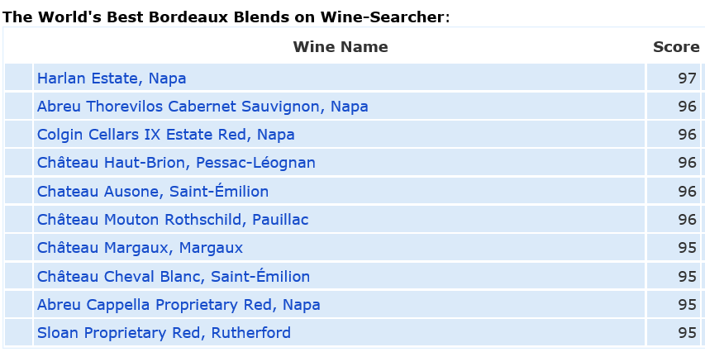Click the World's Best Bordeaux Blends heading
The width and height of the screenshot is (705, 352).
click(x=226, y=17)
